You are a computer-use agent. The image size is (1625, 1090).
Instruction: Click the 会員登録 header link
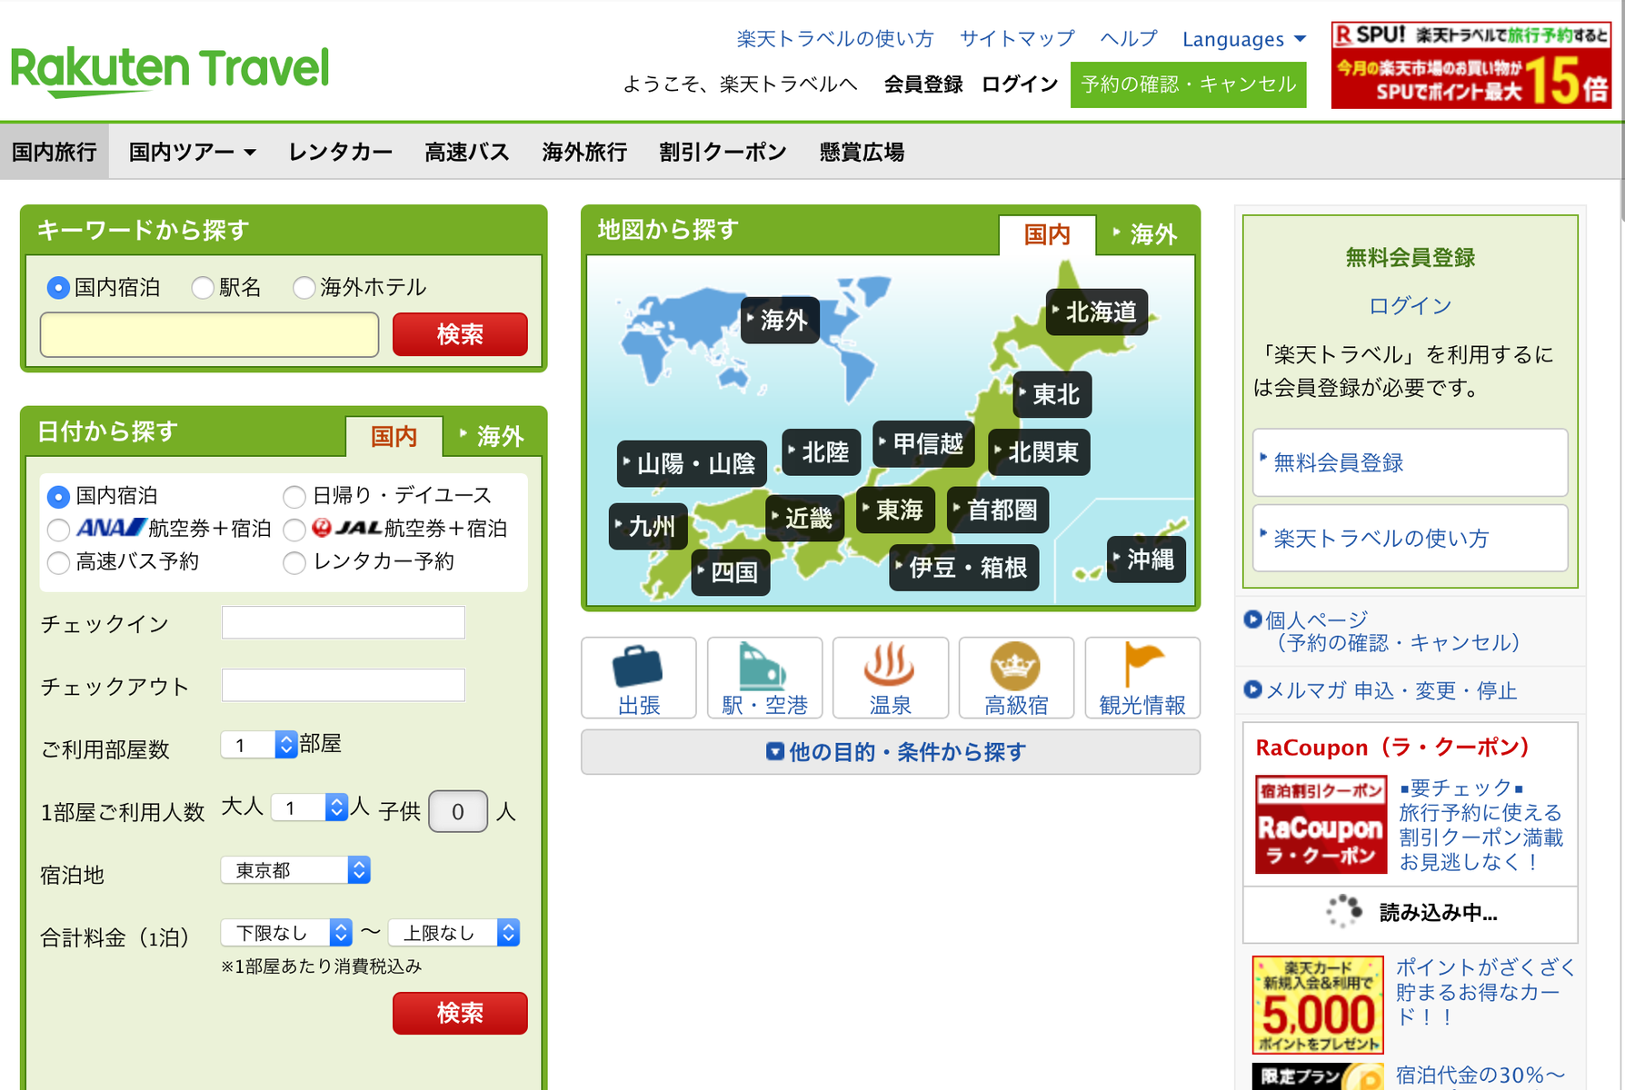tap(923, 84)
